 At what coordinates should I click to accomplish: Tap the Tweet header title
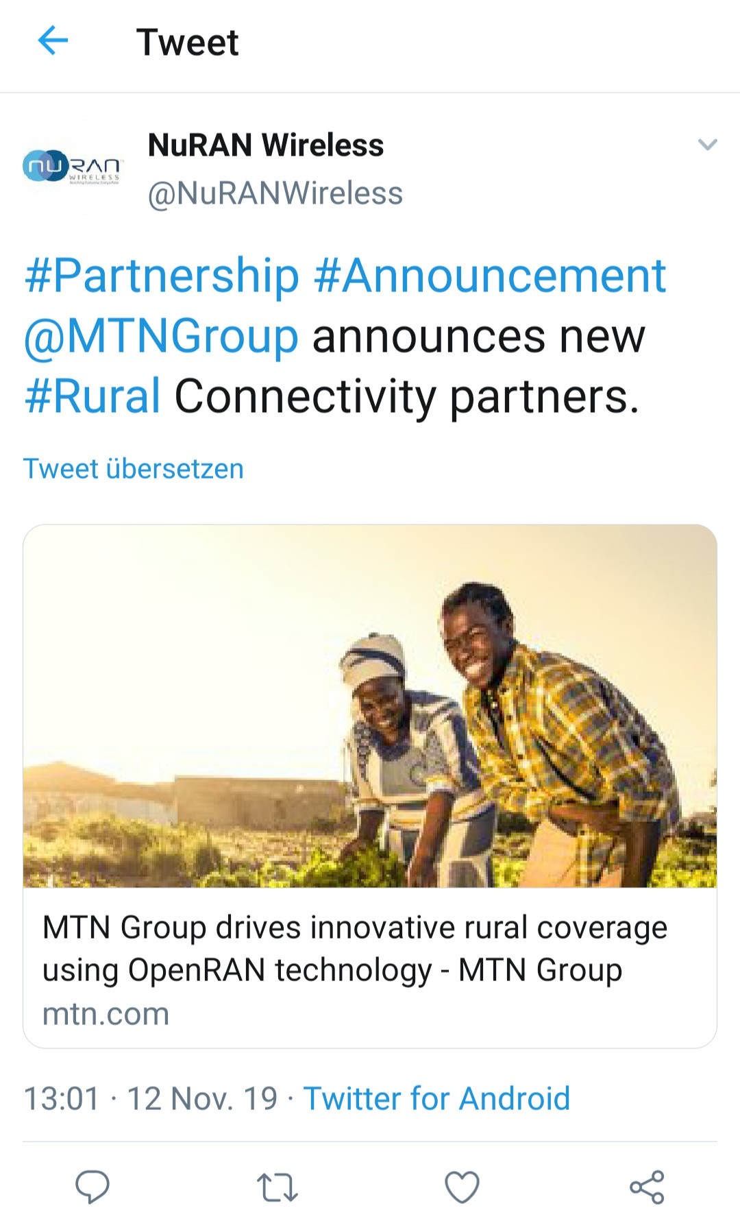187,43
